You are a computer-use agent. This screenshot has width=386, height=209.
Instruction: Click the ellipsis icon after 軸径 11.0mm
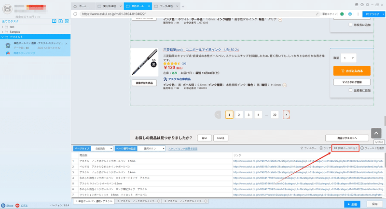click(x=285, y=85)
